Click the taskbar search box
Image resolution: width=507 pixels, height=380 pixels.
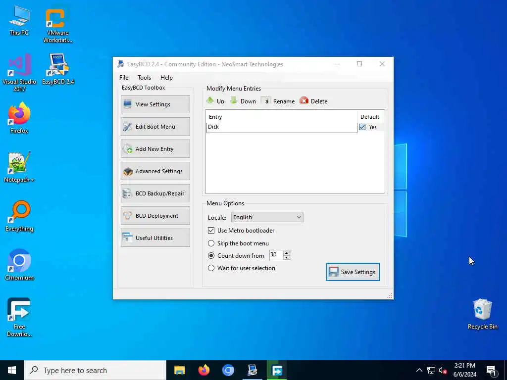(95, 370)
